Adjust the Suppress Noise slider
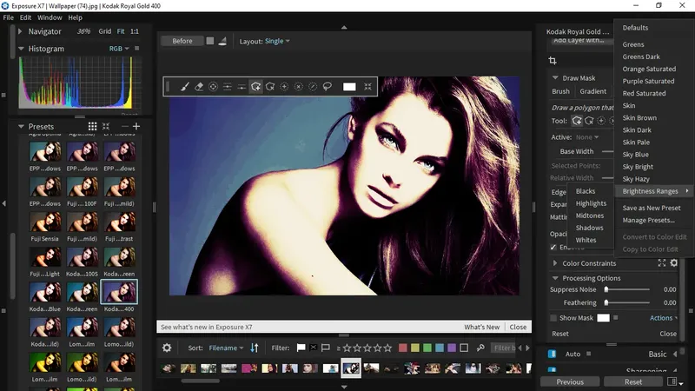The width and height of the screenshot is (695, 391). pyautogui.click(x=627, y=289)
